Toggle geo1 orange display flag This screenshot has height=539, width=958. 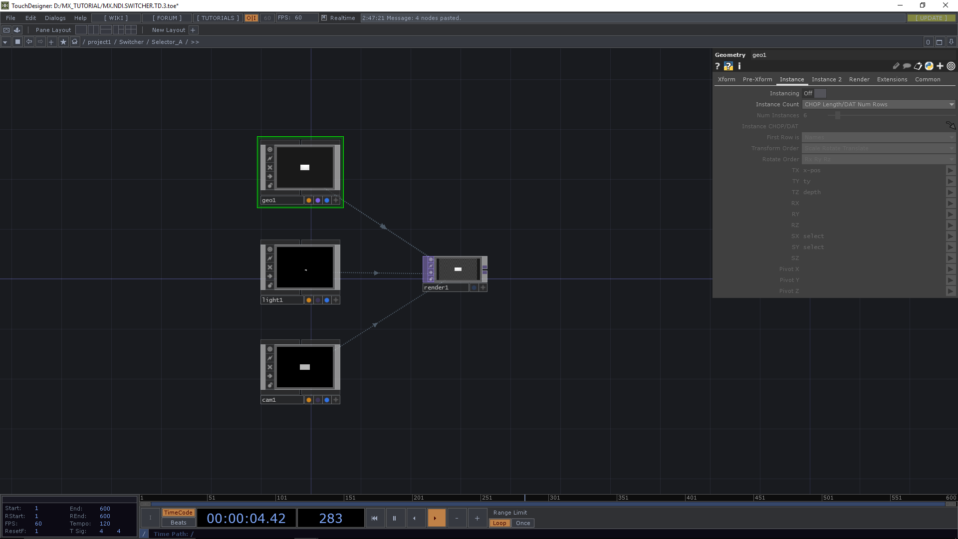click(x=309, y=200)
